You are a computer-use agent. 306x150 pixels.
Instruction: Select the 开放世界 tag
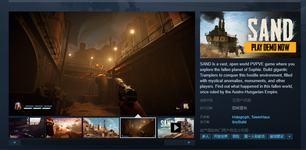coord(220,136)
